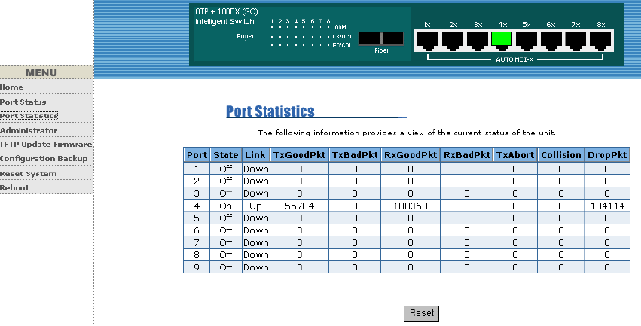The height and width of the screenshot is (326, 641).
Task: Click the Down link cell in row 8
Action: pos(255,255)
